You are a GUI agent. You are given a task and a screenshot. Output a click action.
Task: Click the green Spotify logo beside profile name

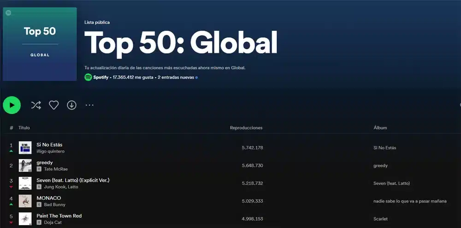(88, 77)
